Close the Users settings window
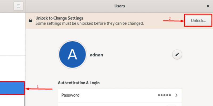Screen dimensions: 213x106 pos(208,6)
